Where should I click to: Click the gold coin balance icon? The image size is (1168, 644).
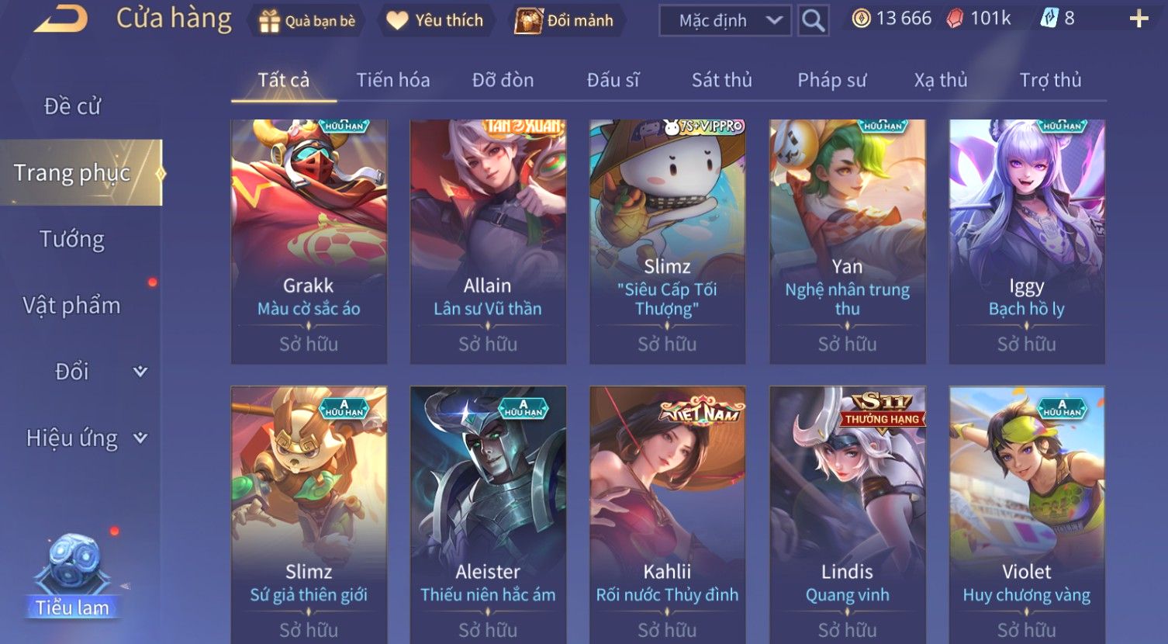pos(861,19)
